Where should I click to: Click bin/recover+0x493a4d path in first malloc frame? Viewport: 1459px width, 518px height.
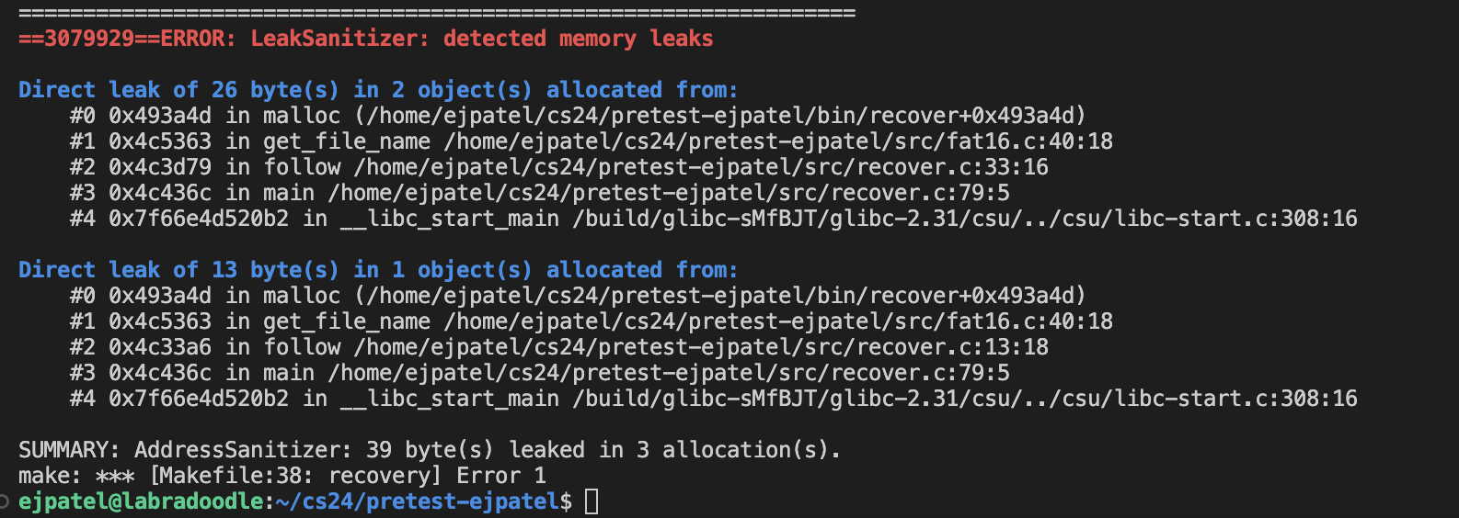(674, 116)
